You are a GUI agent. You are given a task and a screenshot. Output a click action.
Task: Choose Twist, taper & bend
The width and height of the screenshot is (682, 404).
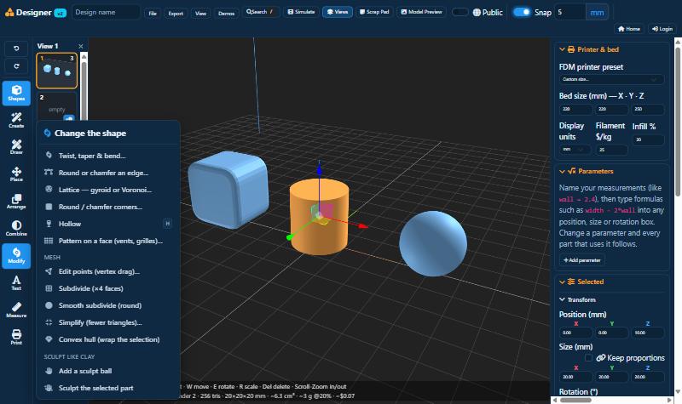[108, 156]
